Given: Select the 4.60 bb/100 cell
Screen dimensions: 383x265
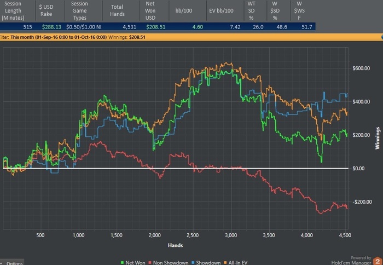Looking at the screenshot, I should coord(198,27).
